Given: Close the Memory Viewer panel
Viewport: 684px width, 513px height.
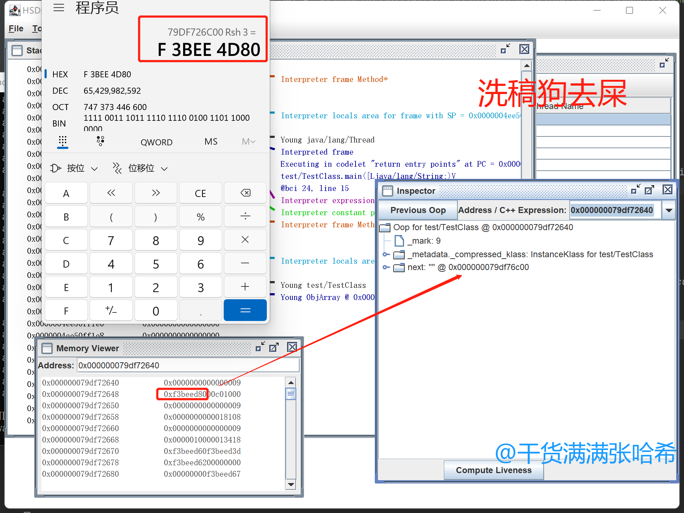Looking at the screenshot, I should (x=292, y=347).
